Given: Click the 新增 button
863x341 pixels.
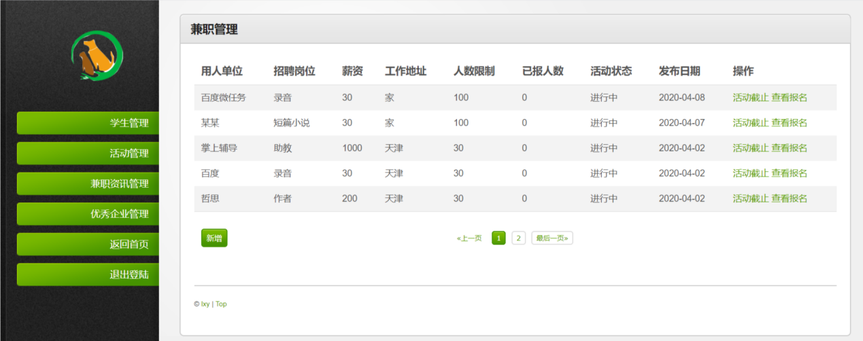Looking at the screenshot, I should click(214, 238).
